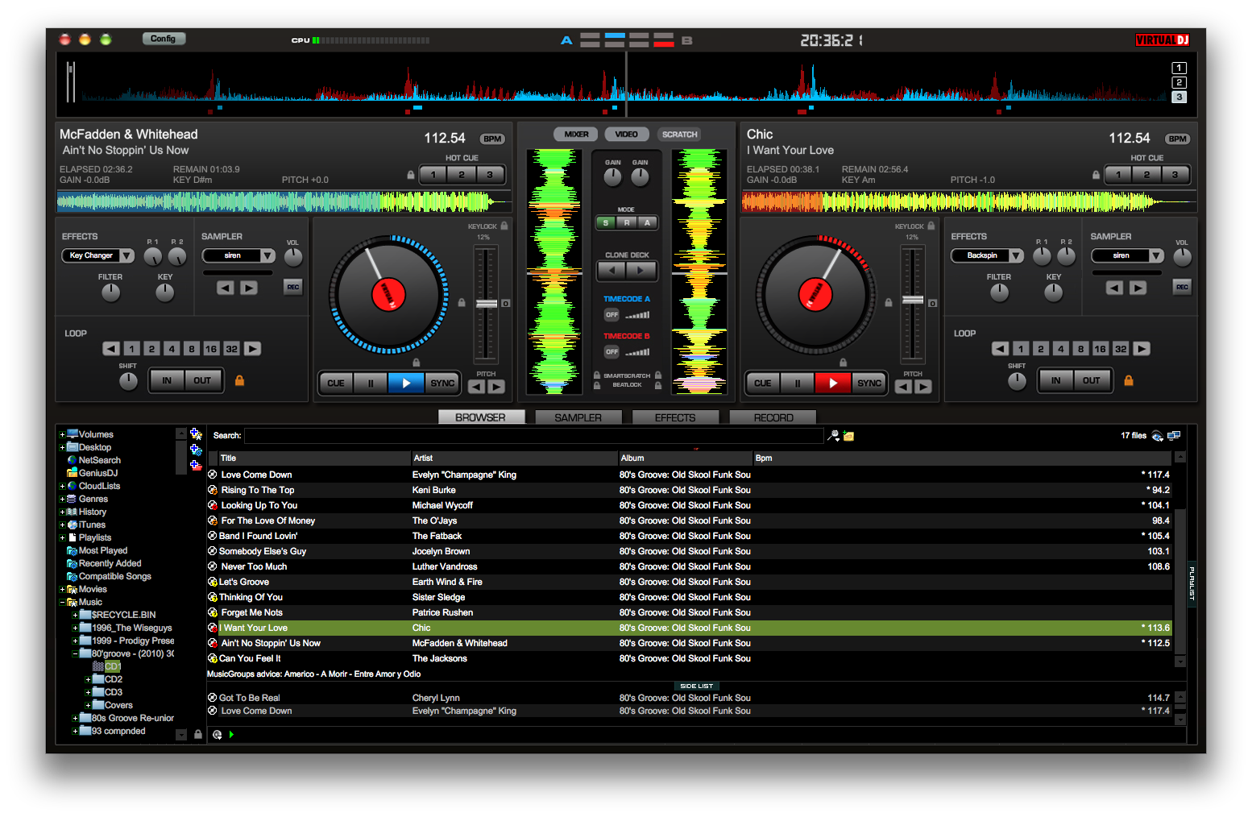This screenshot has height=817, width=1252.
Task: Open the Playlist side tab
Action: coord(1192,583)
